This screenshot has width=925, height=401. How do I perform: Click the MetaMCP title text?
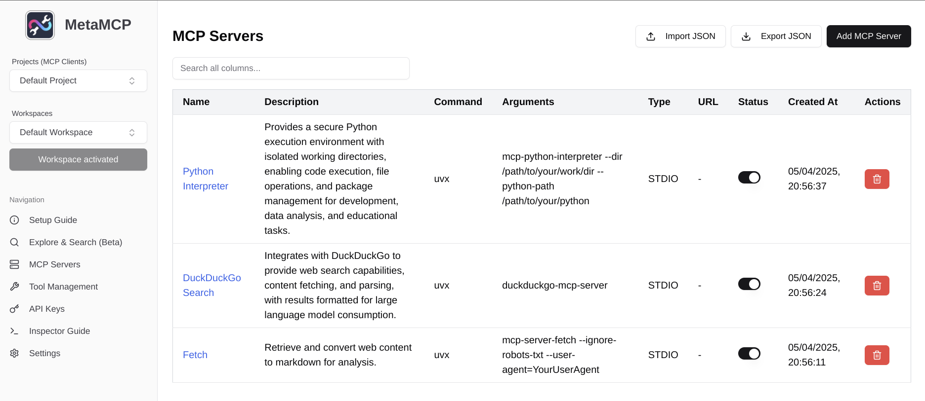(98, 25)
